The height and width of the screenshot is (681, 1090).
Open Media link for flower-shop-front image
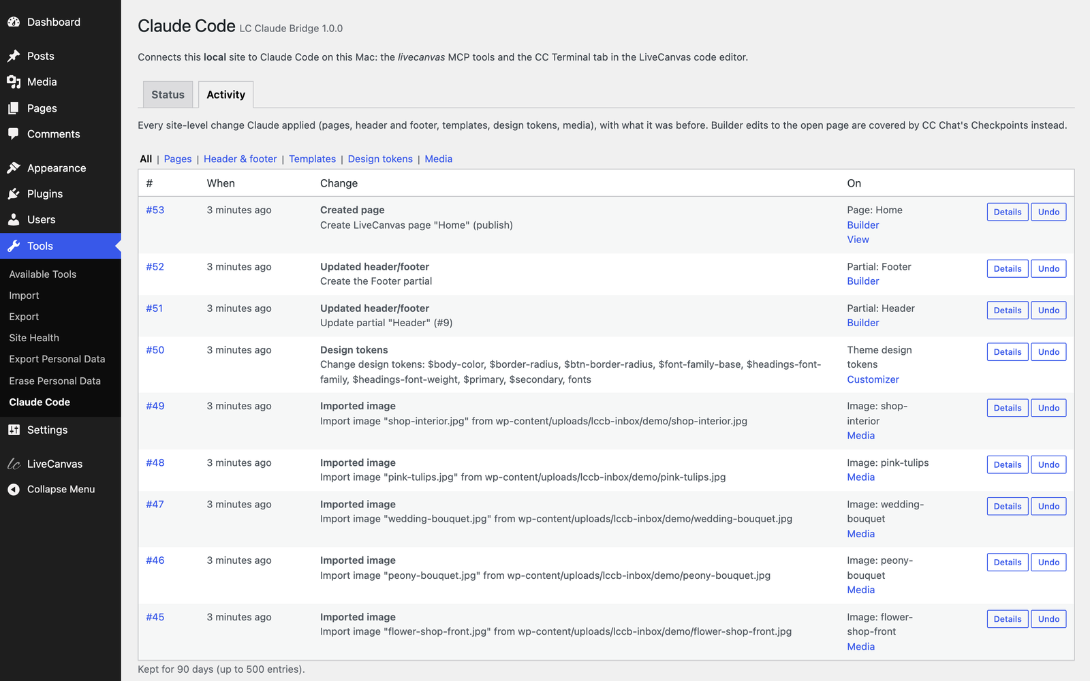point(861,646)
